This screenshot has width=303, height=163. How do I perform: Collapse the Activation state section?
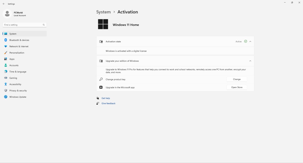point(250,41)
